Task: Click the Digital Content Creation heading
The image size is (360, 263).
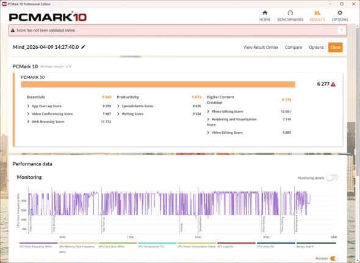Action: pyautogui.click(x=220, y=100)
